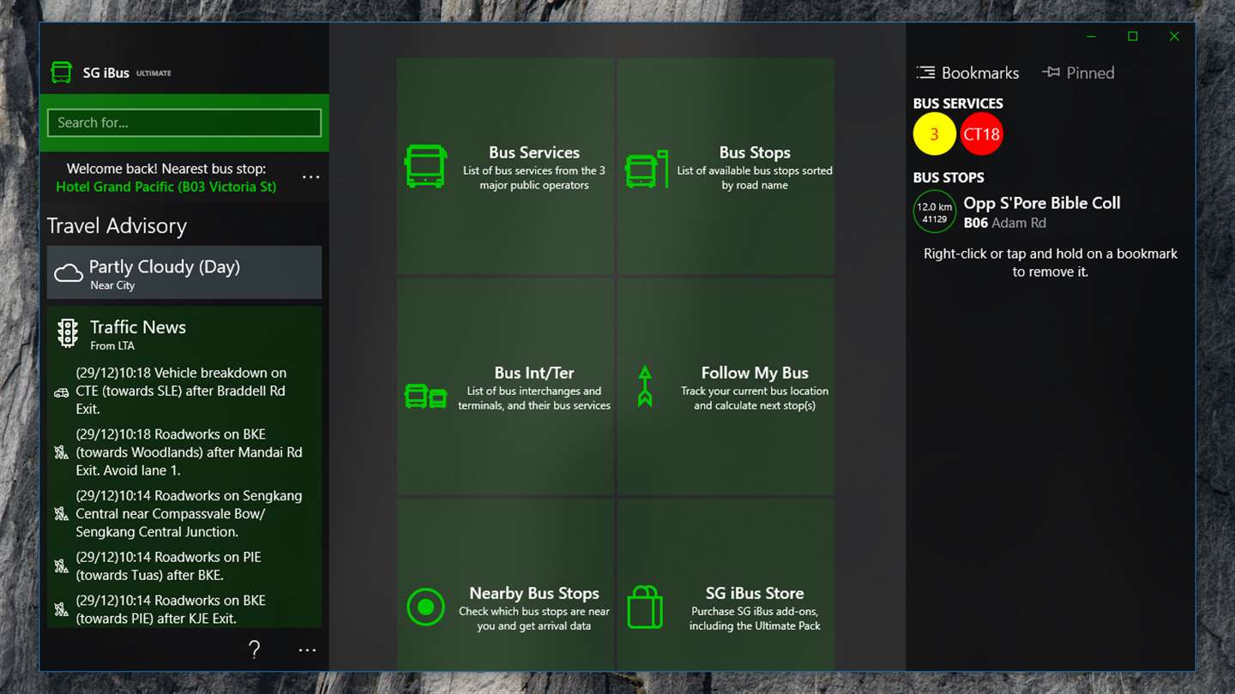The width and height of the screenshot is (1235, 694).
Task: Select the CTE vehicle breakdown news item
Action: (184, 391)
